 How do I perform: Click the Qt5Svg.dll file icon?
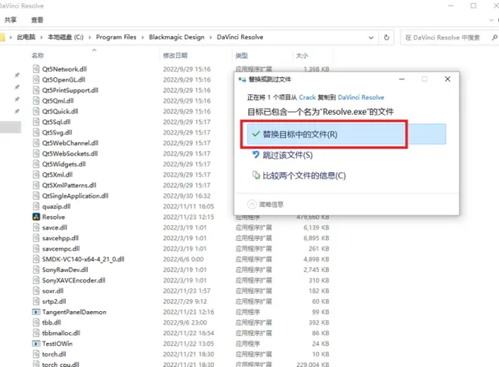point(36,132)
